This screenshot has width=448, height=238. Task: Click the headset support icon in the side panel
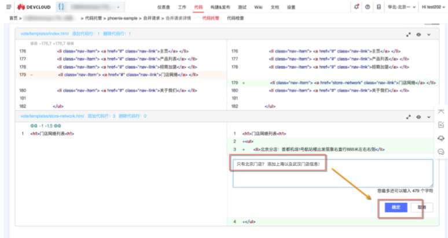(x=441, y=138)
